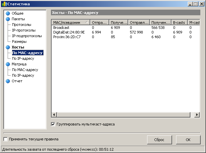This screenshot has height=153, width=206.
Task: Minimize the Статистика window
Action: pyautogui.click(x=190, y=4)
